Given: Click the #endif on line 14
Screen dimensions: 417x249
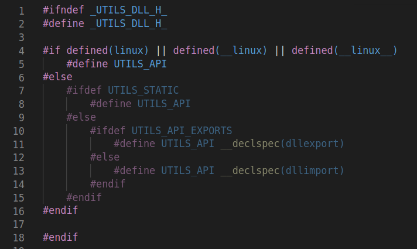Looking at the screenshot, I should click(108, 184).
